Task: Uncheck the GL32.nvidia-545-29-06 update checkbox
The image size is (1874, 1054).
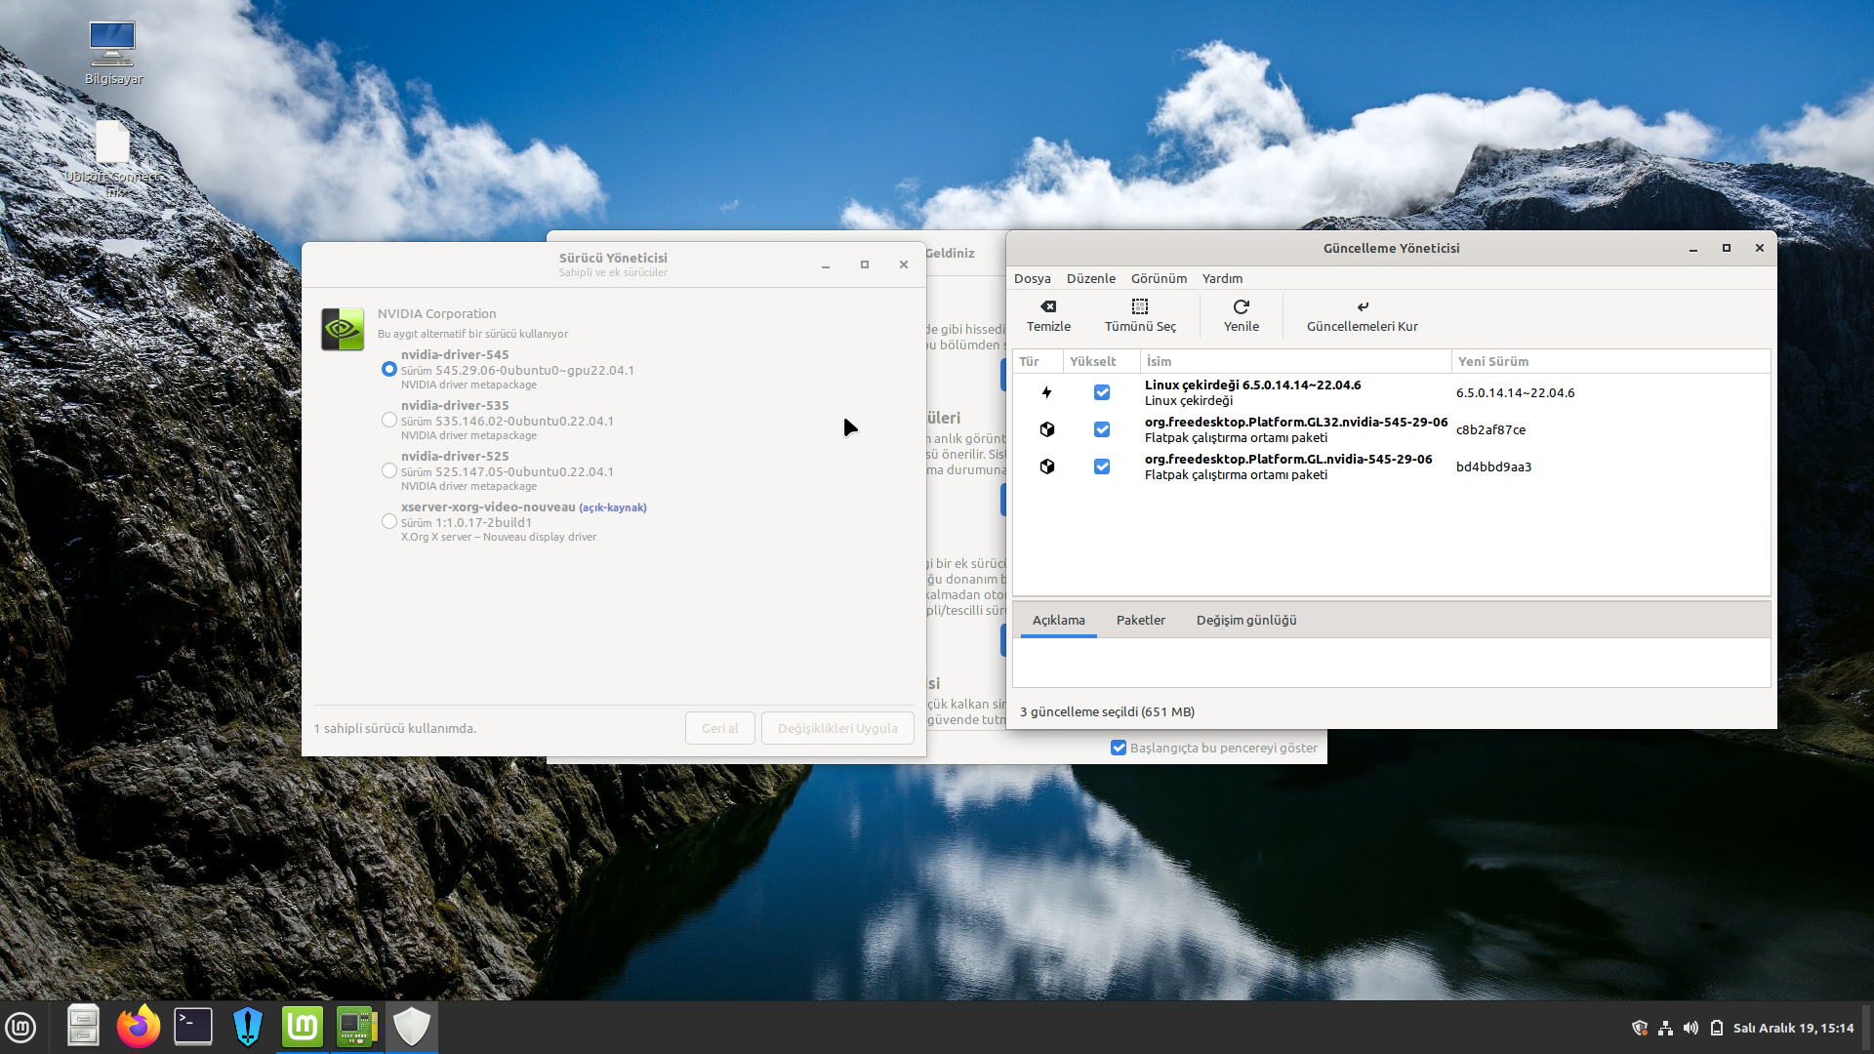Action: point(1102,429)
